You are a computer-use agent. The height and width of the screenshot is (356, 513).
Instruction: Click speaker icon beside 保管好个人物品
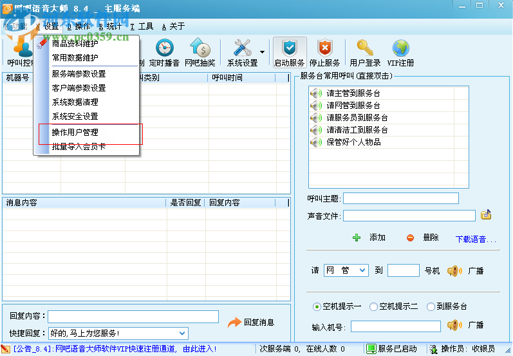tap(316, 142)
